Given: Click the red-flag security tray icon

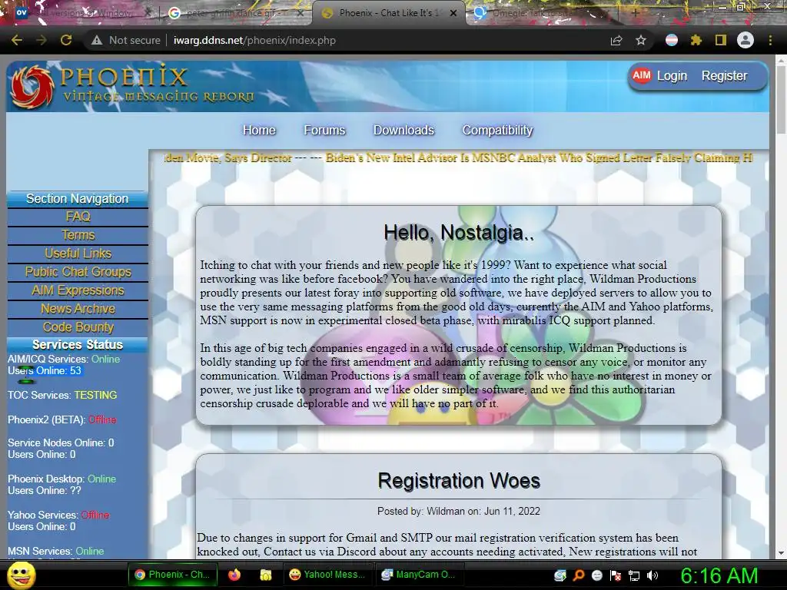Looking at the screenshot, I should pos(616,575).
